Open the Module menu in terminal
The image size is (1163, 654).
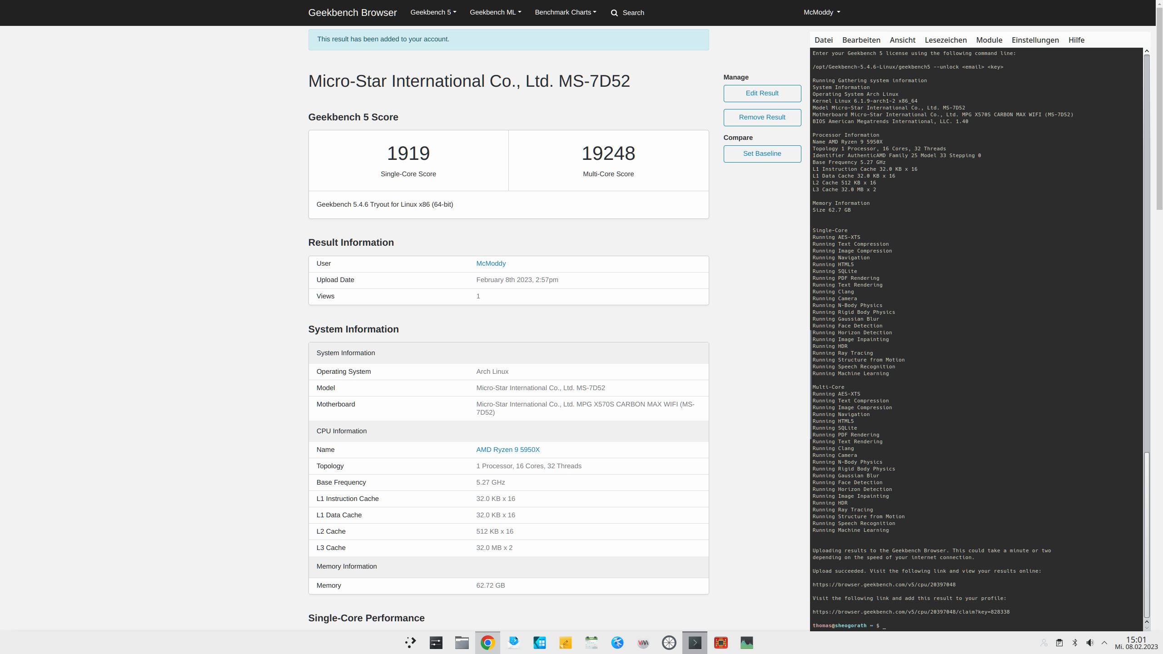(x=989, y=40)
